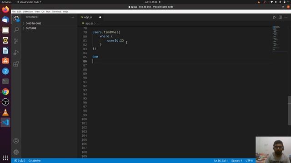The image size is (291, 163).
Task: Open the Help menu
Action: [65, 11]
